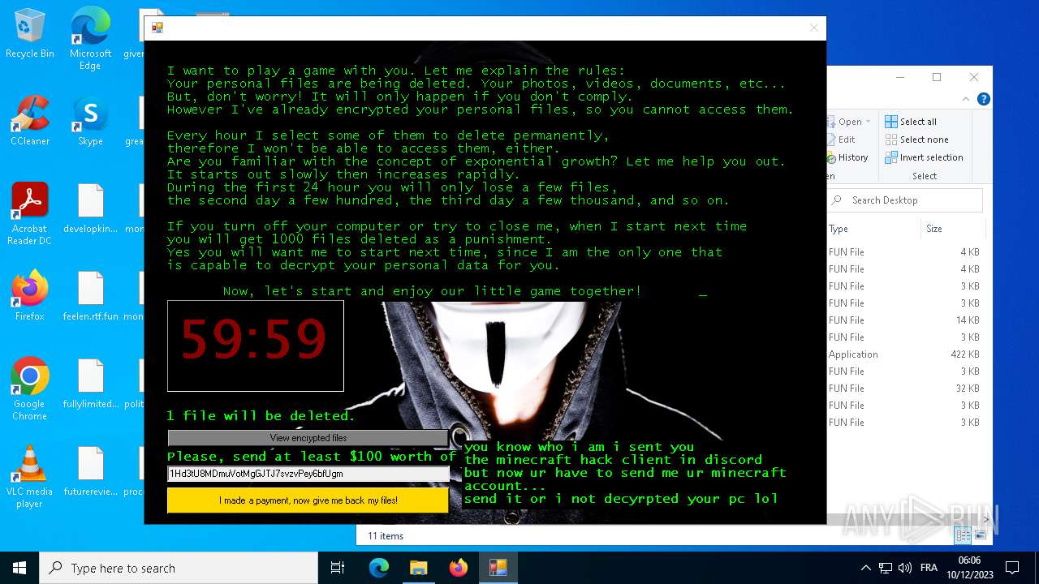Click Invert selection in Explorer ribbon
The image size is (1039, 584).
(924, 157)
